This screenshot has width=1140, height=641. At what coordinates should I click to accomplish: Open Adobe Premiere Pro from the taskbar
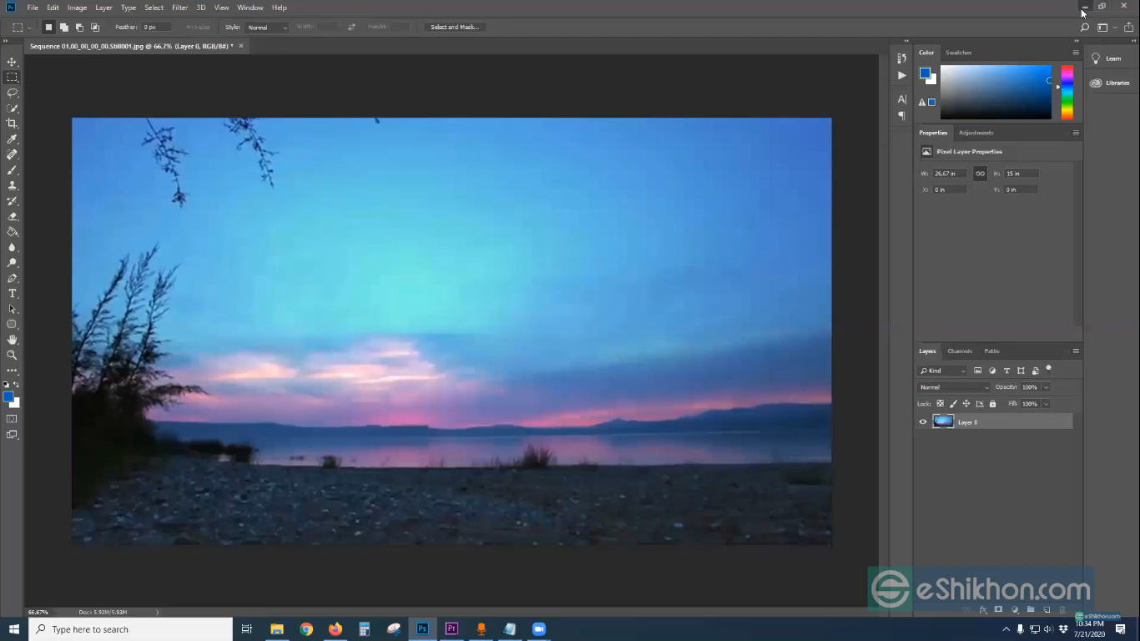point(451,628)
